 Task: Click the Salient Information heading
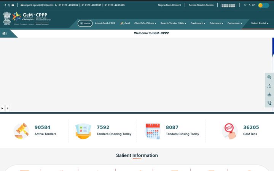(x=137, y=155)
